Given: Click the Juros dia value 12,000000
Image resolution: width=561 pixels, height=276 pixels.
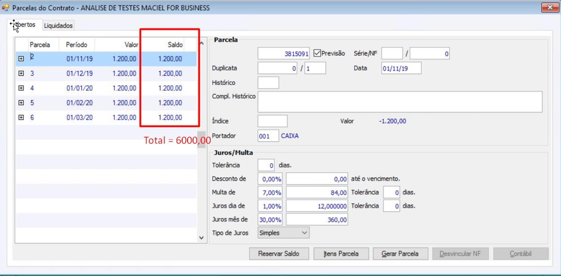Looking at the screenshot, I should click(317, 206).
